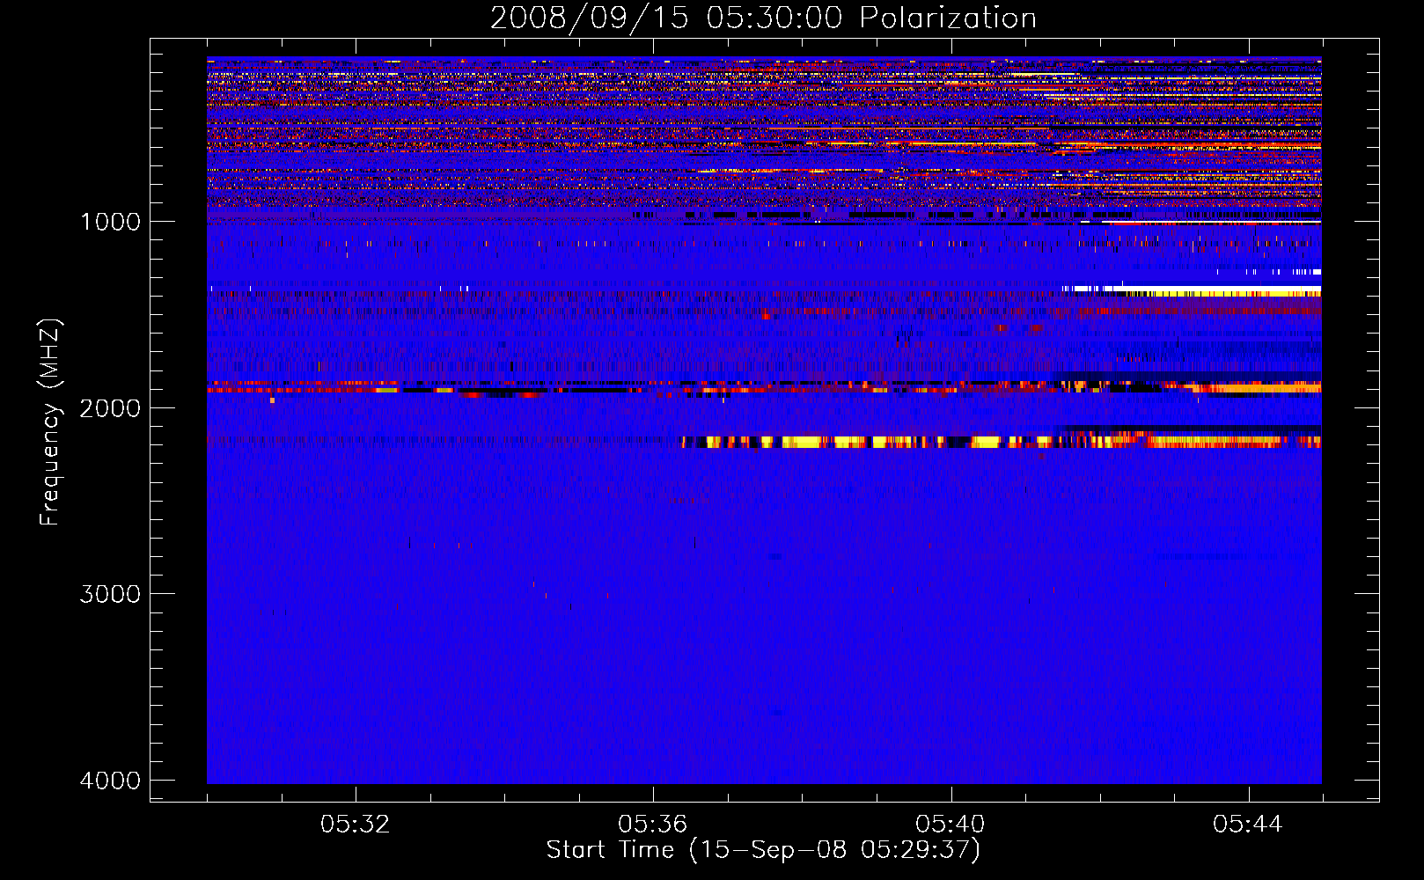This screenshot has width=1424, height=880.
Task: Click the plot title '2008/09/15 05:30:00 Polarization'
Action: pos(763,18)
